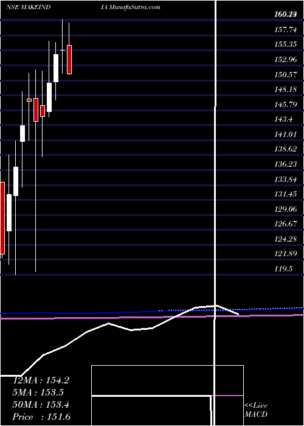This screenshot has width=304, height=426.
Task: Click the first large red candlestick at left edge
Action: [x=2, y=218]
